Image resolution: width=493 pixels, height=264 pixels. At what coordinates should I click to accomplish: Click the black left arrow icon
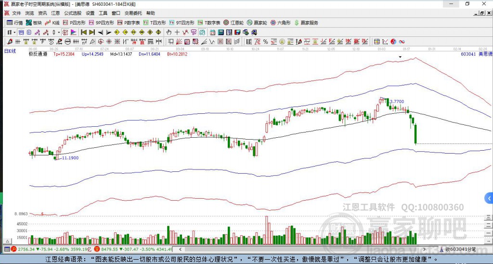pos(100,32)
